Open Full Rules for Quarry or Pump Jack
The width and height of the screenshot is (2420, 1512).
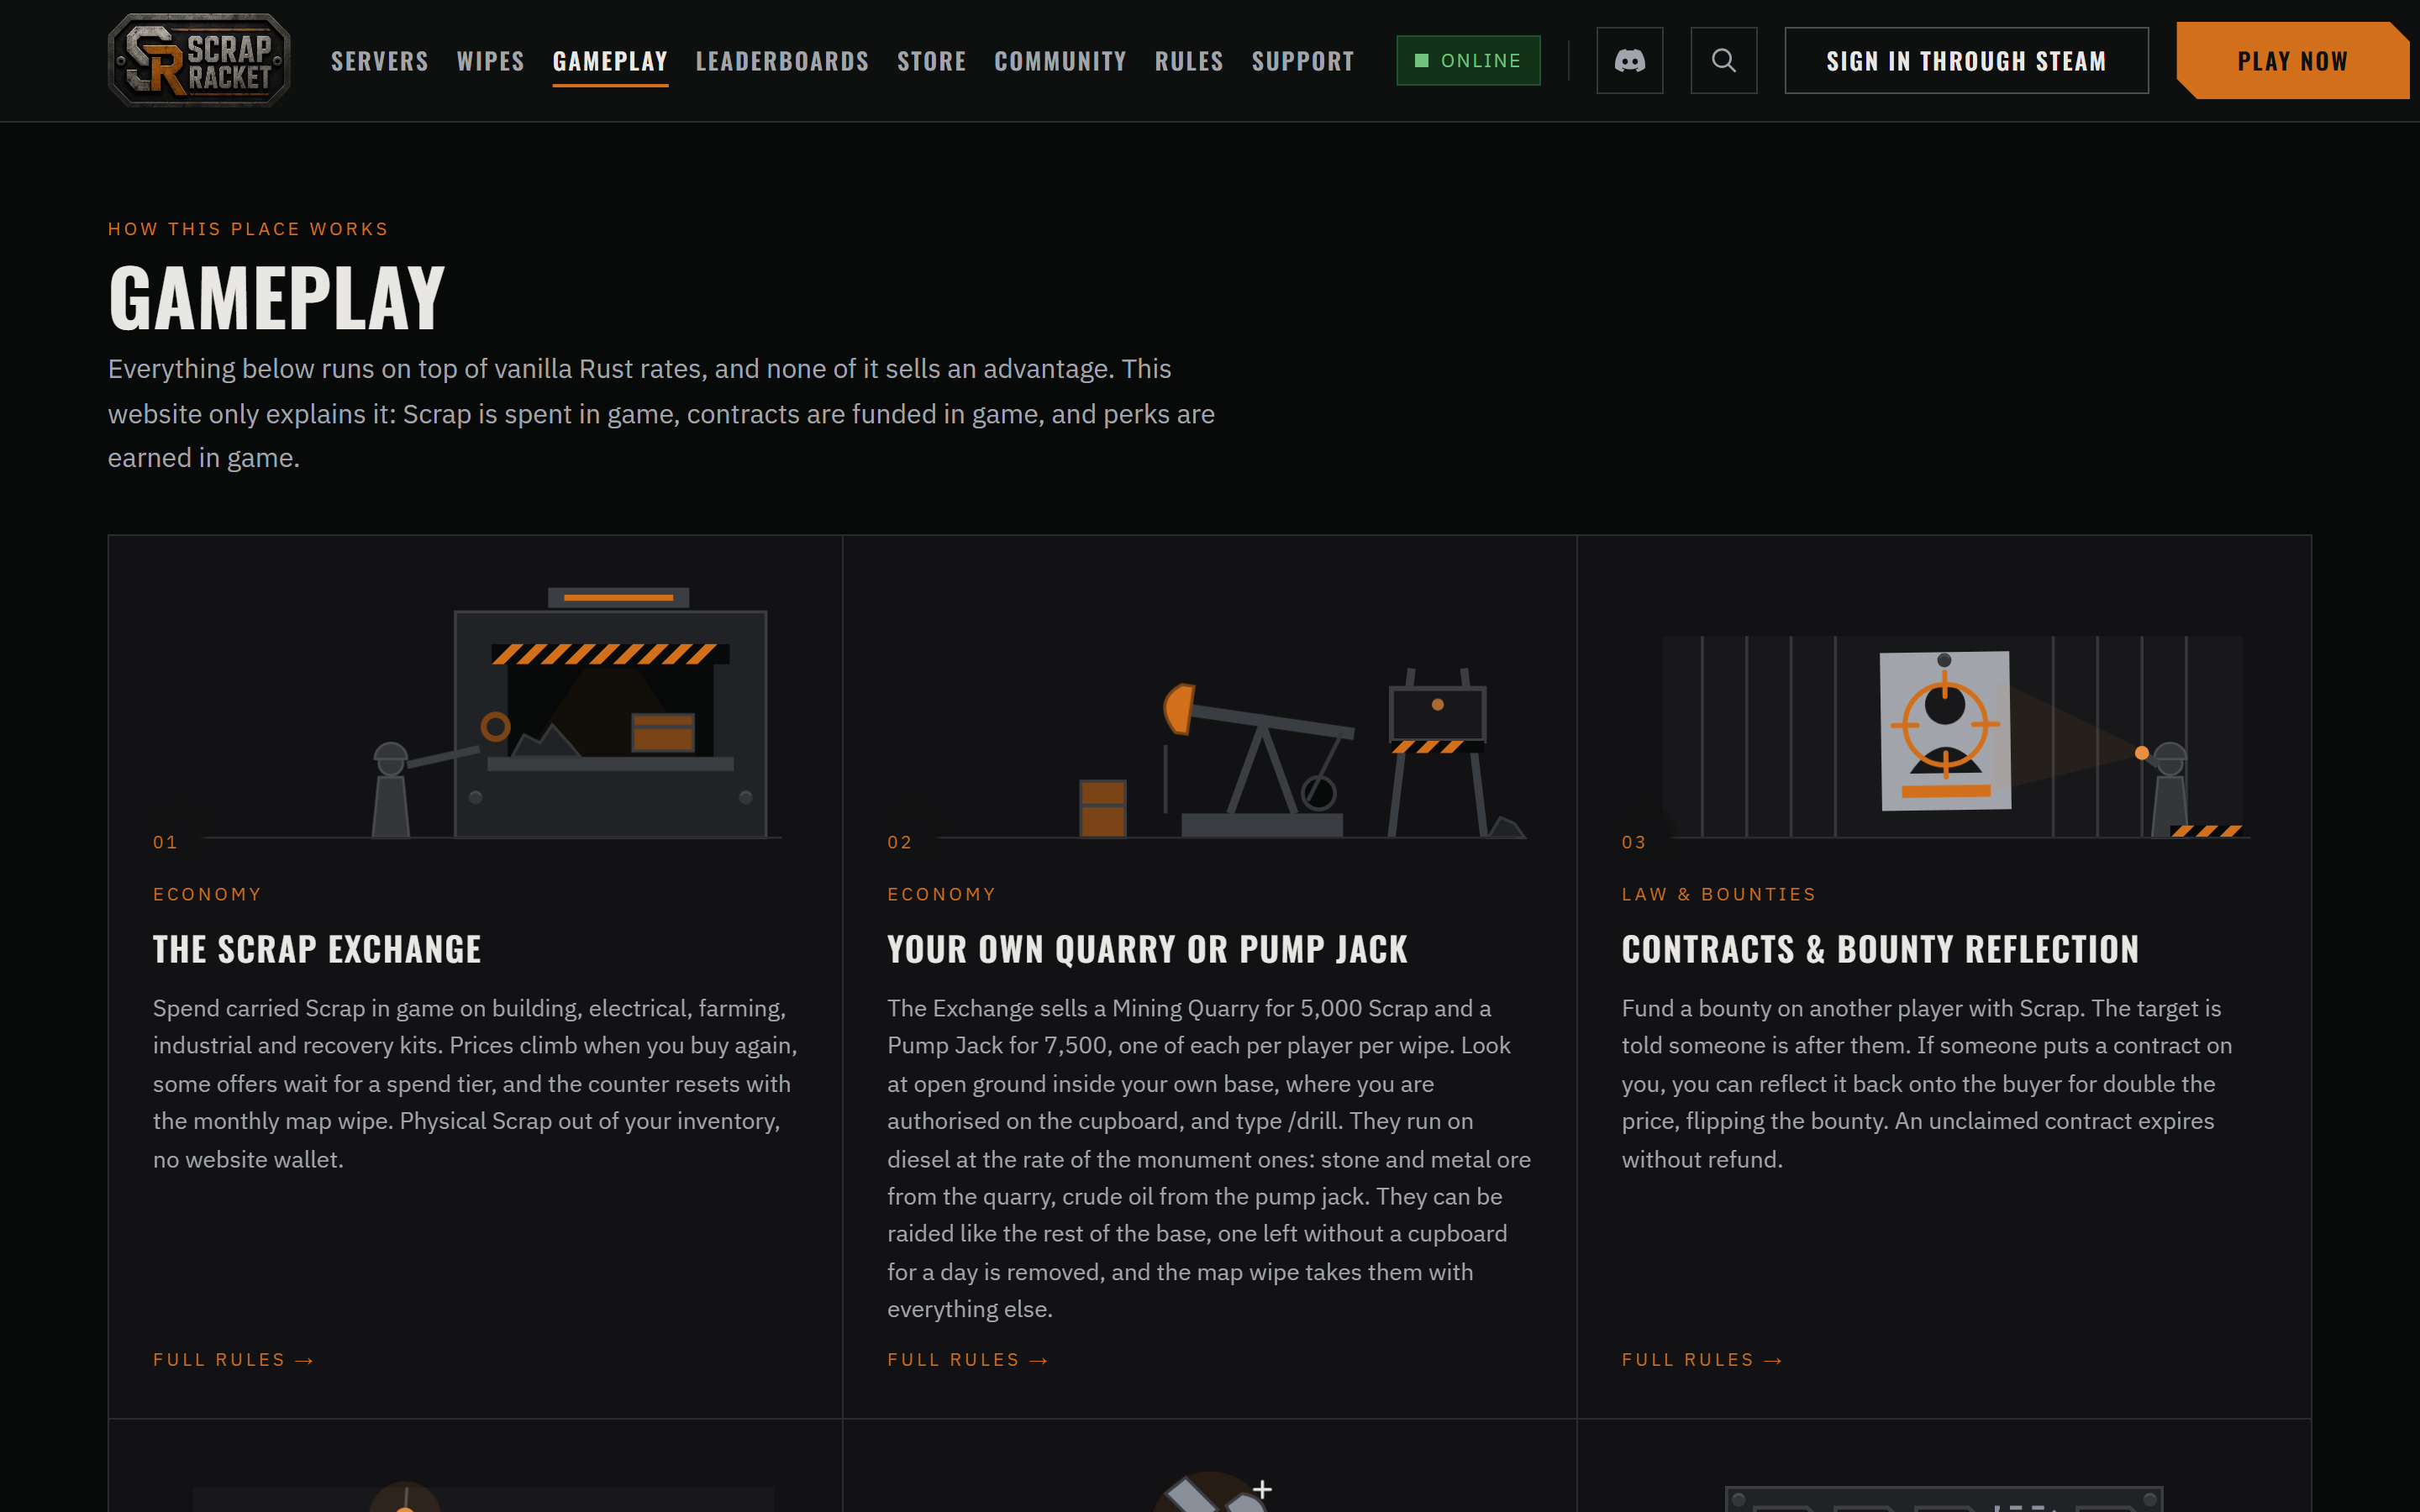tap(967, 1359)
